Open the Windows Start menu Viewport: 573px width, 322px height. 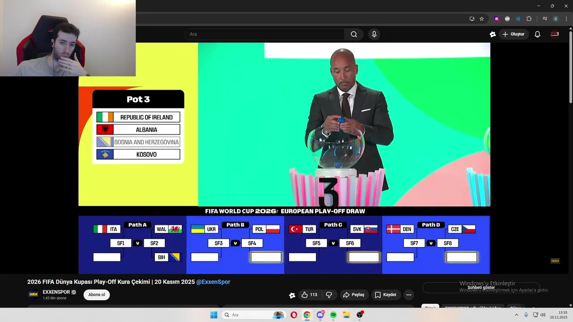(x=214, y=315)
